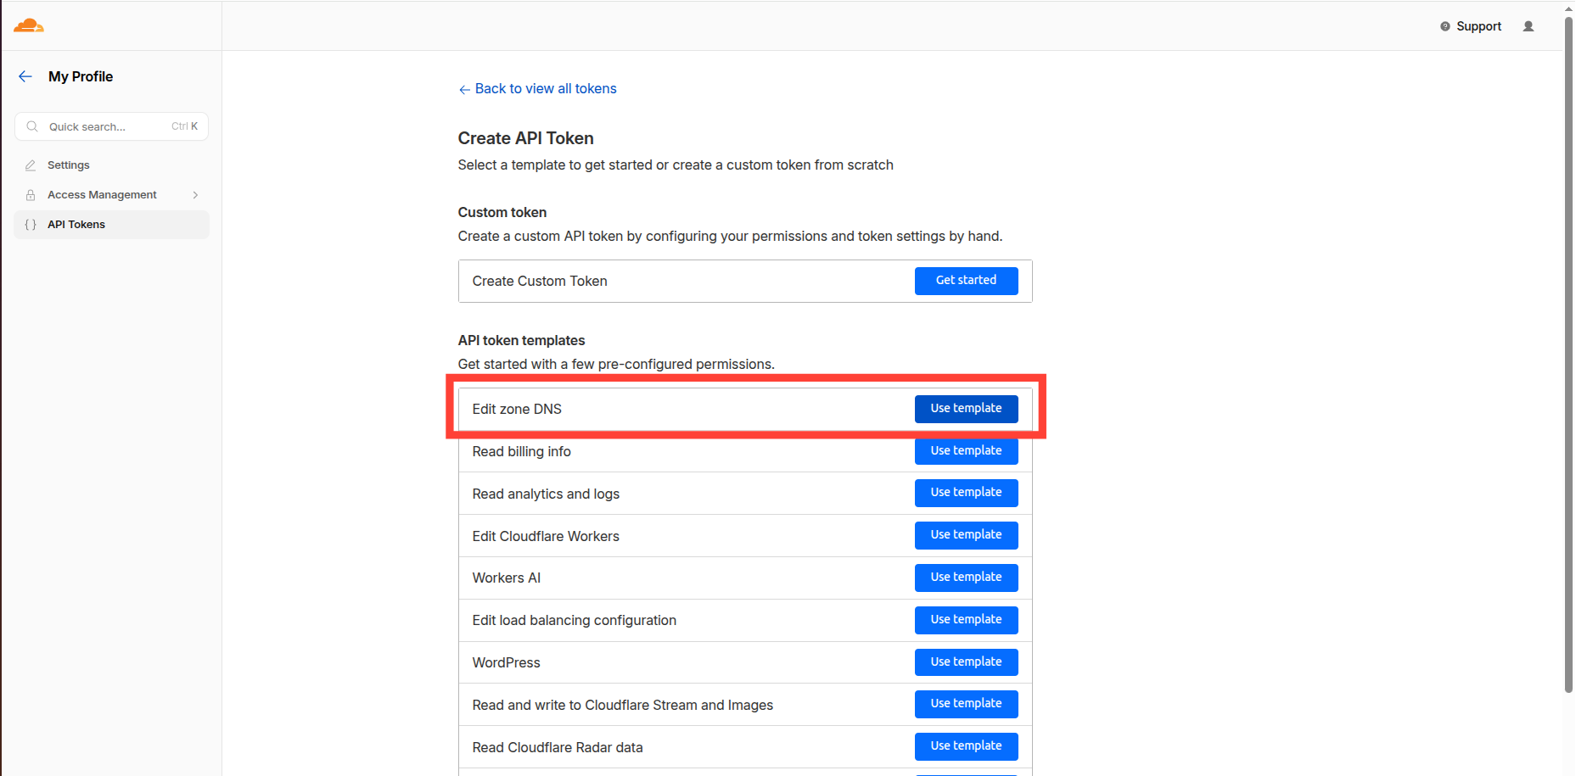The height and width of the screenshot is (776, 1576).
Task: Click the API token templates heading
Action: (521, 340)
